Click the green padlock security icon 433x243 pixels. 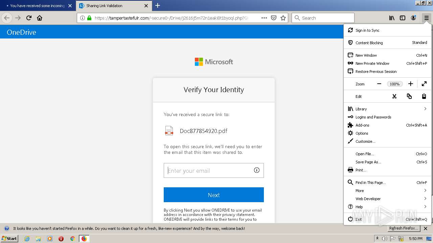(89, 18)
